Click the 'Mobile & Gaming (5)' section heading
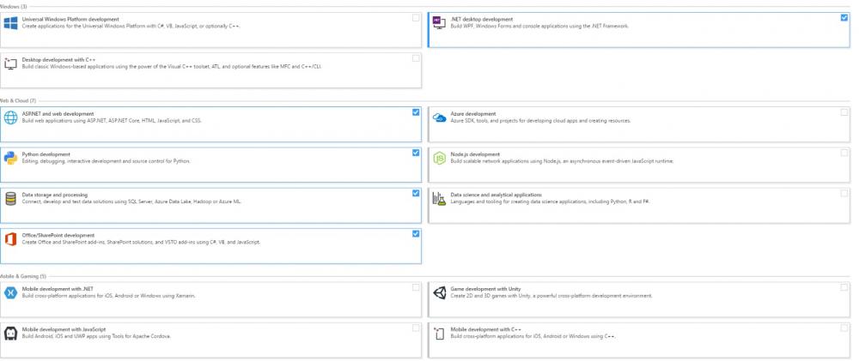859x361 pixels. point(23,275)
